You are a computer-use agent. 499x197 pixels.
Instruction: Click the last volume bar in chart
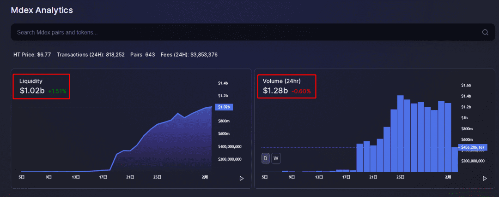[455, 160]
